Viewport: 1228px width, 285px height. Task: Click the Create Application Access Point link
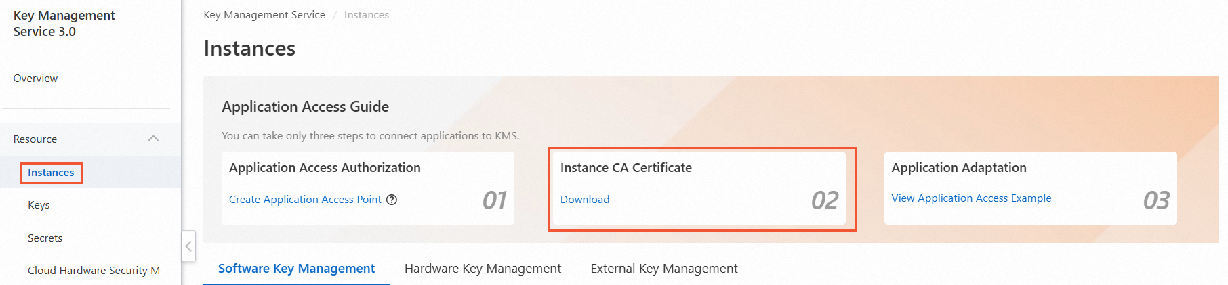pyautogui.click(x=305, y=200)
